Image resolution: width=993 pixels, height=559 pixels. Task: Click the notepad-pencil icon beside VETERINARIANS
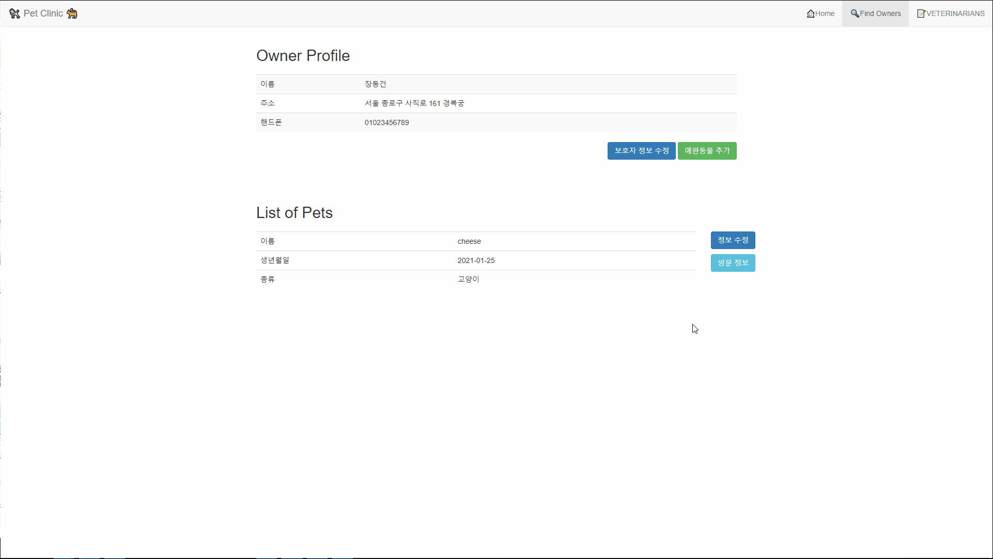pyautogui.click(x=921, y=13)
